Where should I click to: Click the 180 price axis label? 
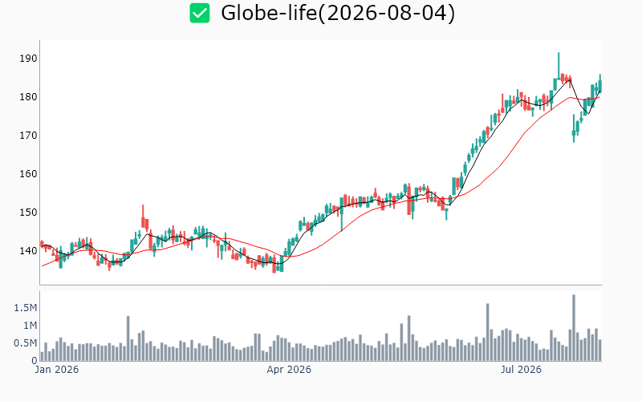pyautogui.click(x=28, y=97)
